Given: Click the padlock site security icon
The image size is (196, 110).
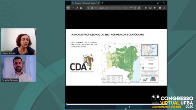Looking at the screenshot, I should coord(92,8).
